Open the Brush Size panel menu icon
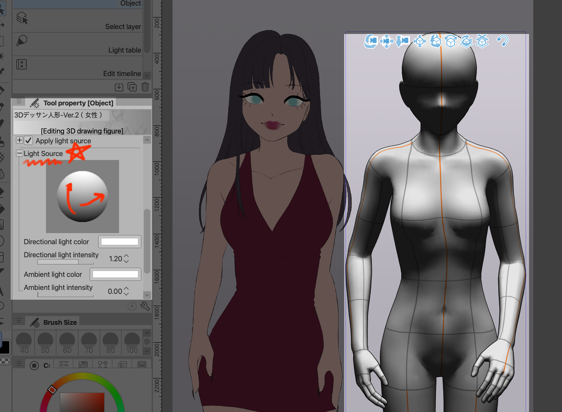Screen dimensions: 562x412 click(x=19, y=321)
